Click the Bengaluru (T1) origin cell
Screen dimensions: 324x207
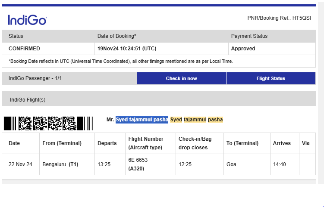pos(67,164)
